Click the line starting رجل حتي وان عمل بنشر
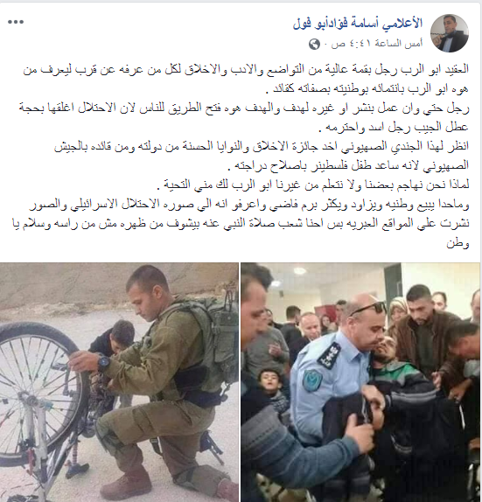 pos(244,108)
